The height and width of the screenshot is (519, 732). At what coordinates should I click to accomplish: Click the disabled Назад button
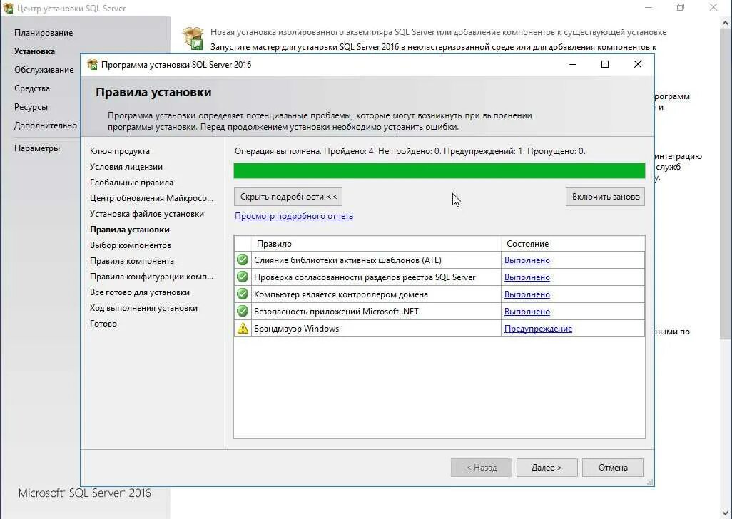click(x=482, y=467)
